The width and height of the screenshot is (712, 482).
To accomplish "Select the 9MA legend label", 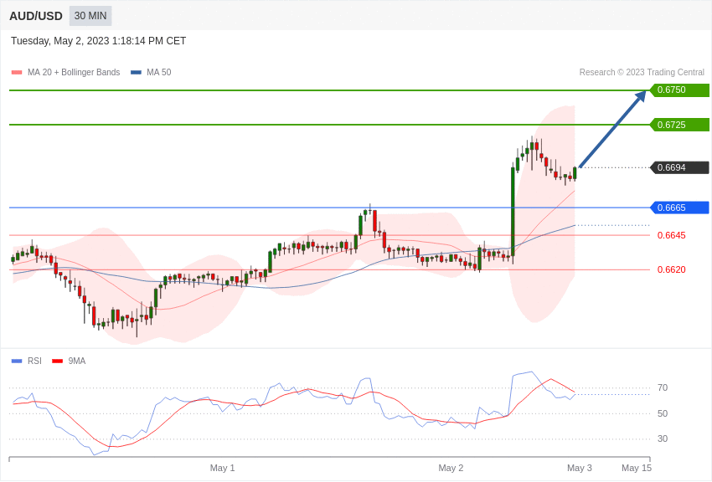I will click(x=77, y=361).
